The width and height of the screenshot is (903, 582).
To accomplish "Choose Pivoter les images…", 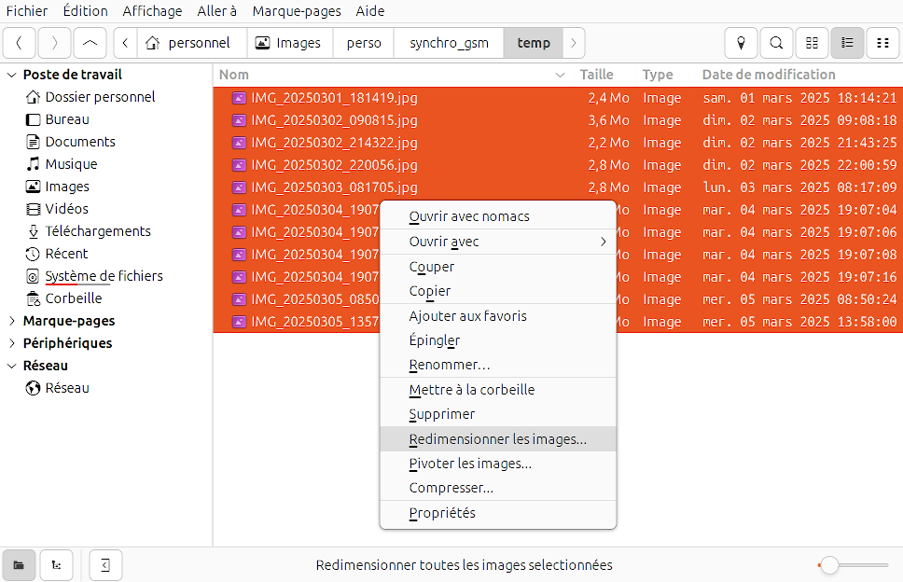I will (498, 464).
